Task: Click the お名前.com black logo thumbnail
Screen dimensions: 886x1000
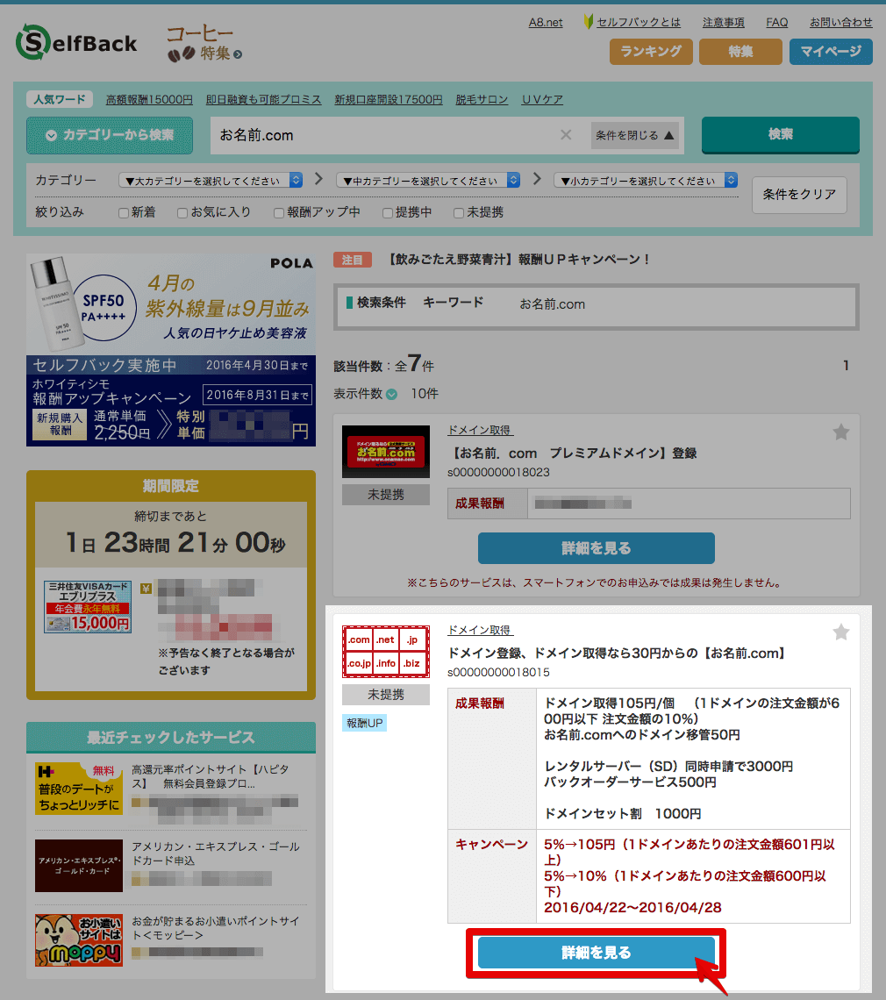Action: click(386, 452)
